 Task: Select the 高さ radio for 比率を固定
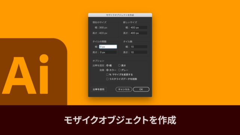119,65
